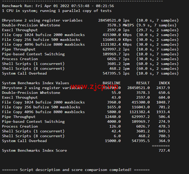Click baseline value 4000.0
This screenshot has height=174, width=189.
tap(114, 121)
